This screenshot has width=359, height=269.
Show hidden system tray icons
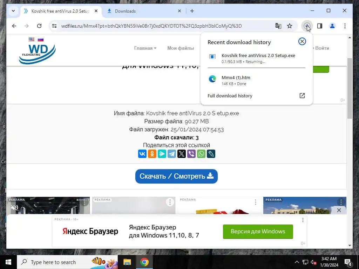tap(297, 262)
